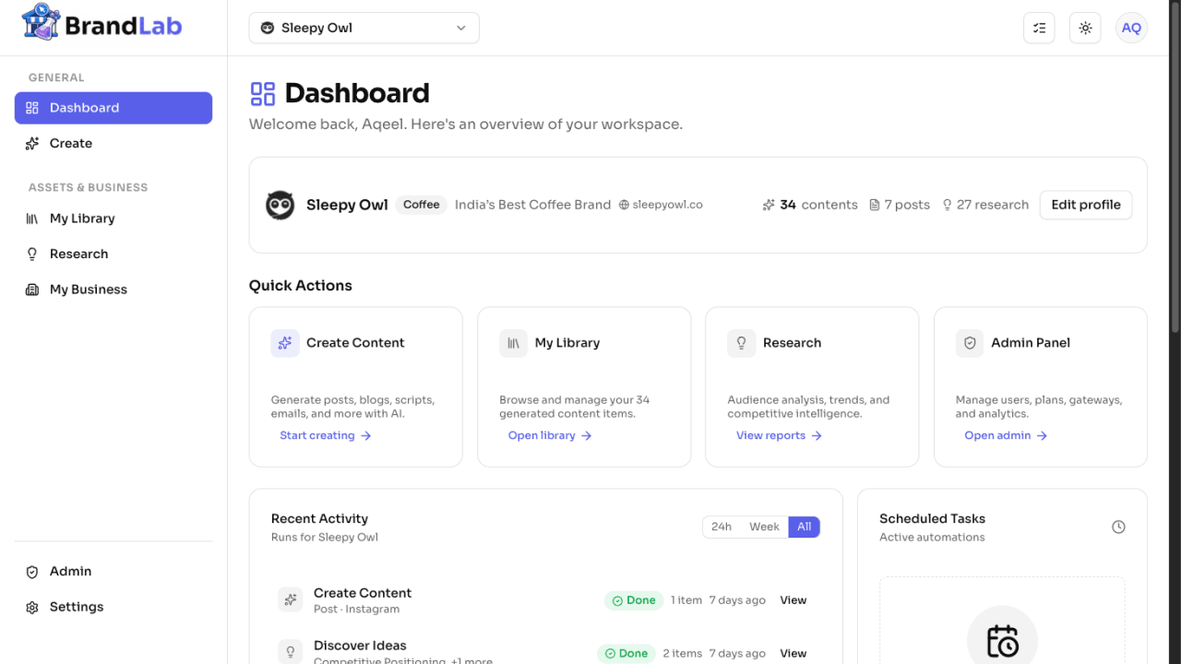
Task: Open Create in the sidebar
Action: click(113, 143)
